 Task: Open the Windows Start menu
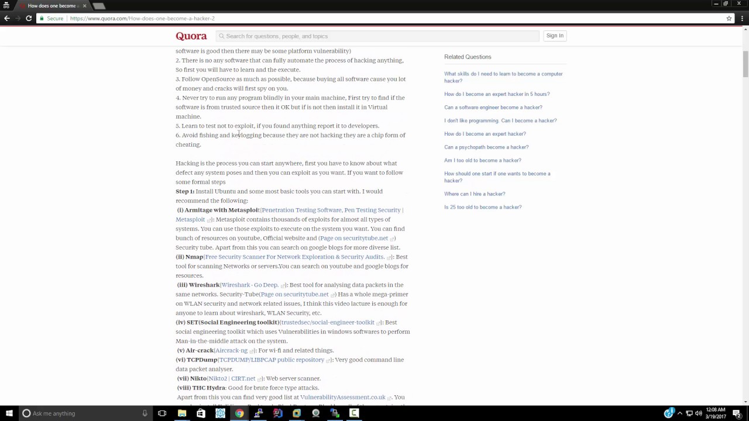tap(9, 413)
